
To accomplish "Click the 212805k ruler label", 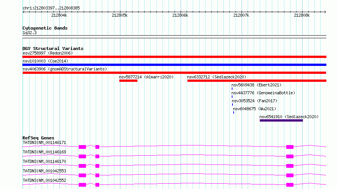I will pos(120,15).
